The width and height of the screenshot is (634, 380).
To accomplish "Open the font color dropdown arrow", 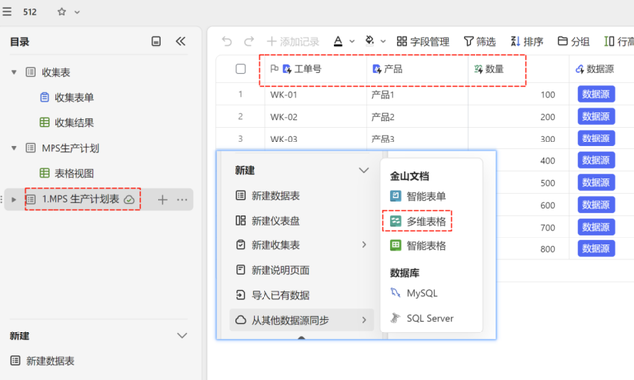I will [x=352, y=41].
